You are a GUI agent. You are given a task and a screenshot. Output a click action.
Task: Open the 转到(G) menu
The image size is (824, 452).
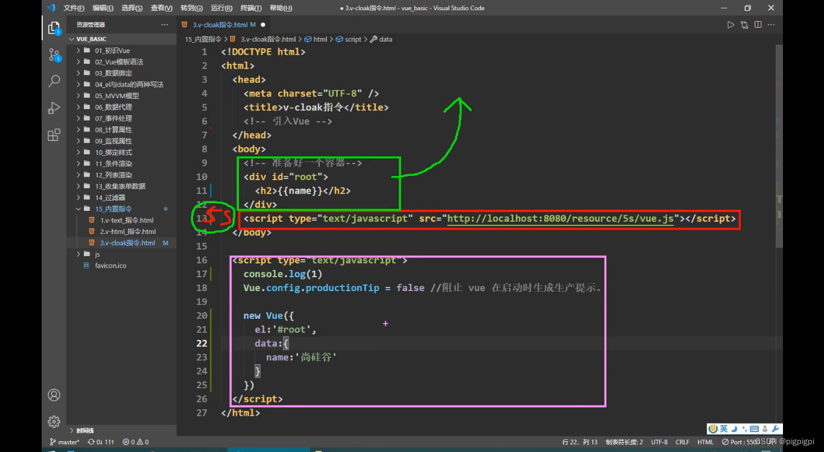click(x=191, y=8)
